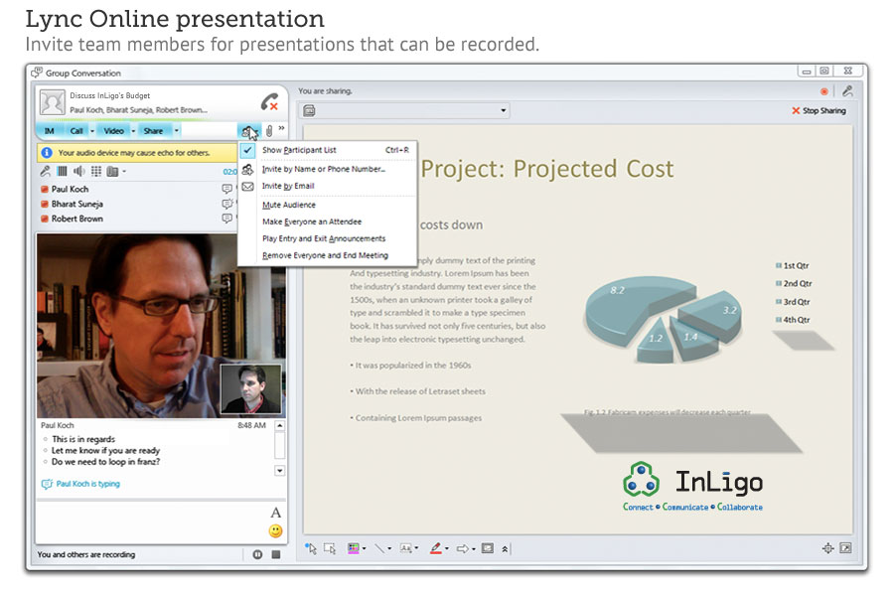The width and height of the screenshot is (894, 596).
Task: Click the invite people icon in the menu
Action: 247,170
